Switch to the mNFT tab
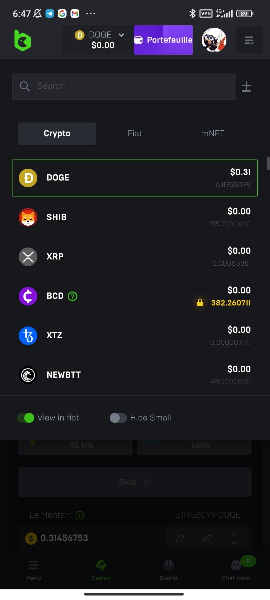270x600 pixels. pyautogui.click(x=213, y=133)
